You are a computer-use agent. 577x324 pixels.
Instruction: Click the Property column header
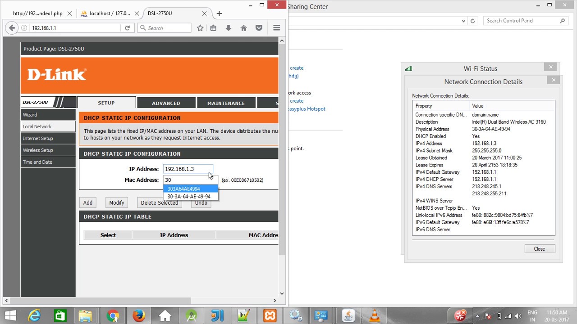point(441,106)
